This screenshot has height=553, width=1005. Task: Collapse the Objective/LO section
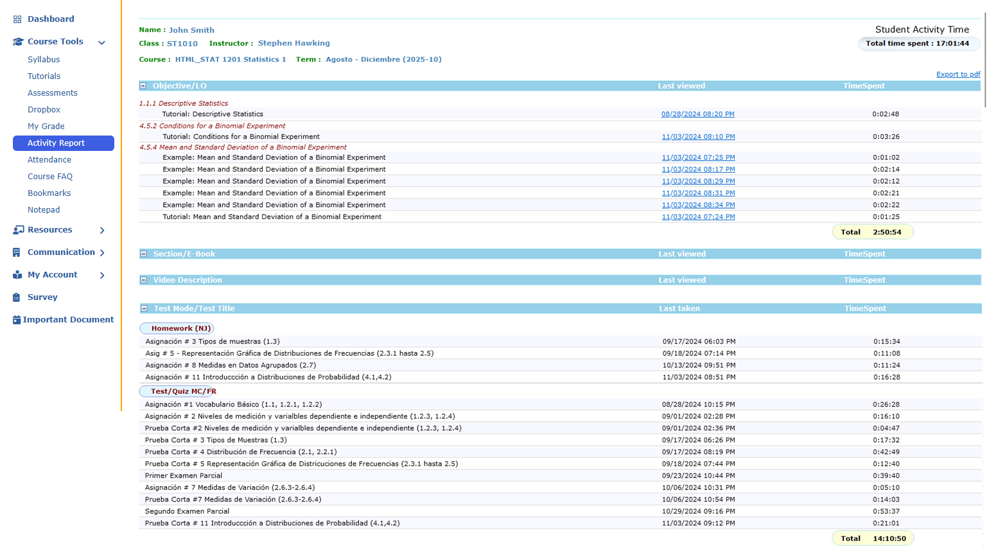click(143, 86)
